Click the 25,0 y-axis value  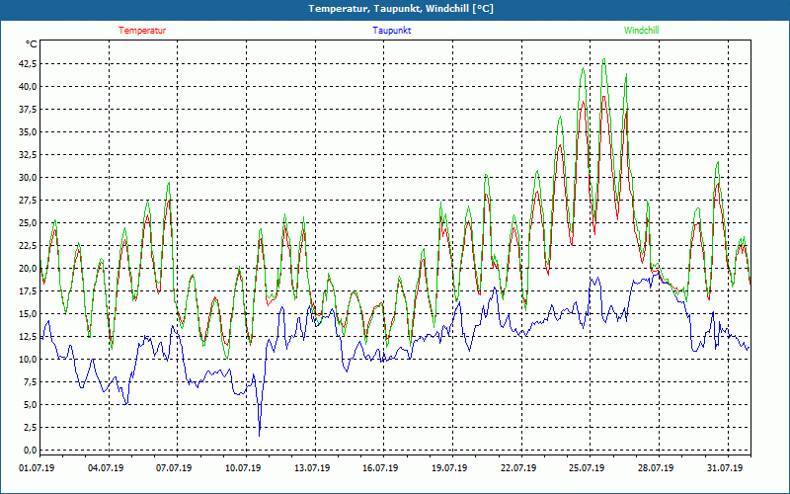pyautogui.click(x=27, y=223)
